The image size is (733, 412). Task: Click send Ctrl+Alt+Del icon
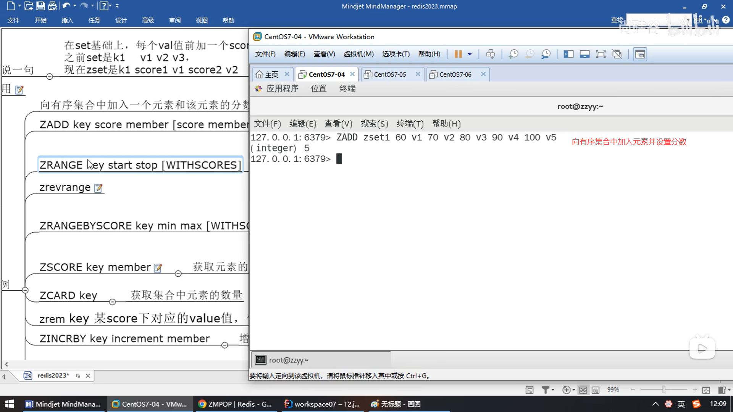point(490,54)
